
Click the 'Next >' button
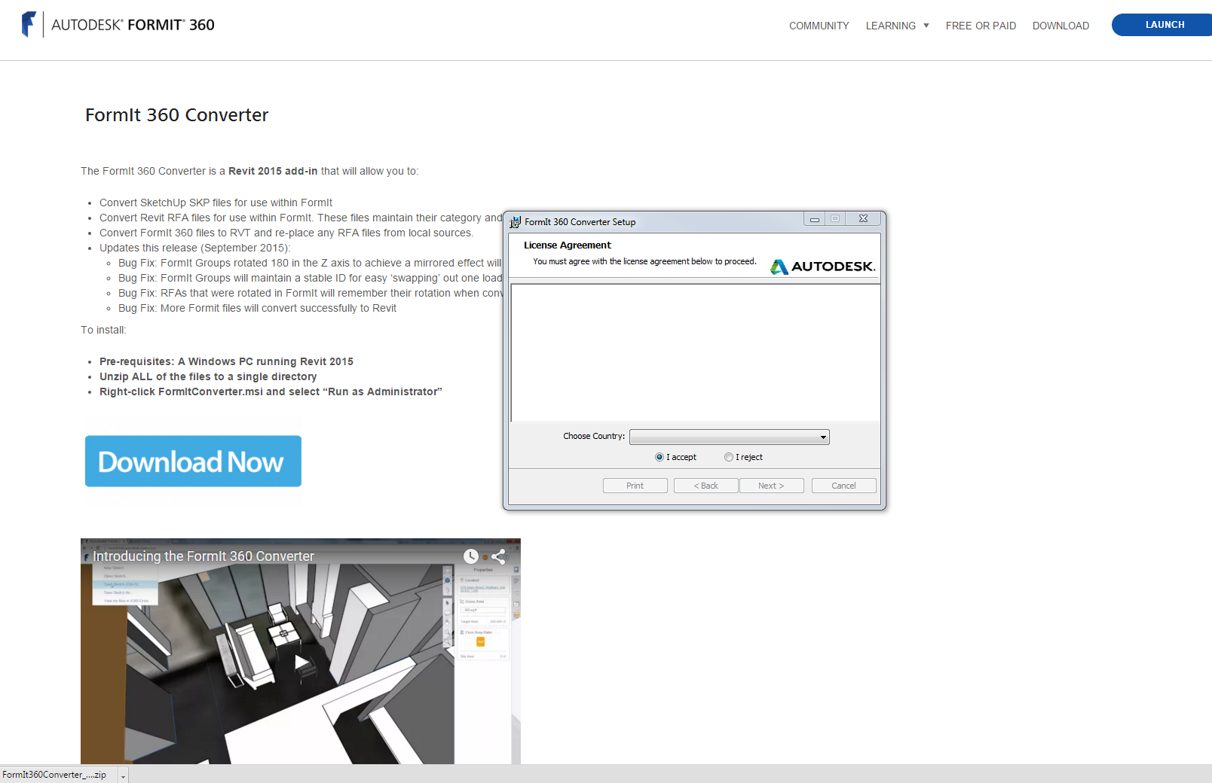[x=772, y=486]
